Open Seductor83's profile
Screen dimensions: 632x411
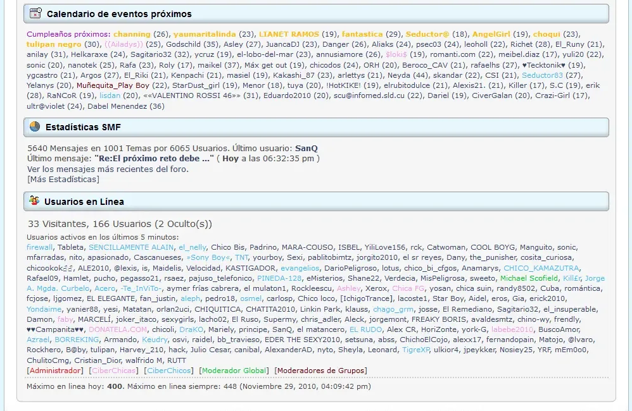542,75
